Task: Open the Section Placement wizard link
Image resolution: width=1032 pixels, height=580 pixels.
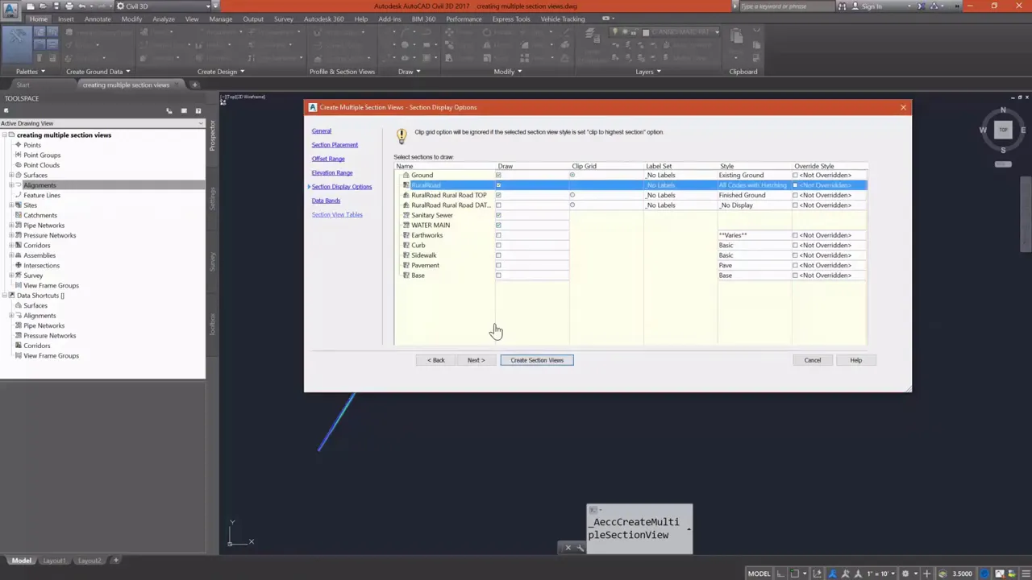Action: tap(335, 145)
